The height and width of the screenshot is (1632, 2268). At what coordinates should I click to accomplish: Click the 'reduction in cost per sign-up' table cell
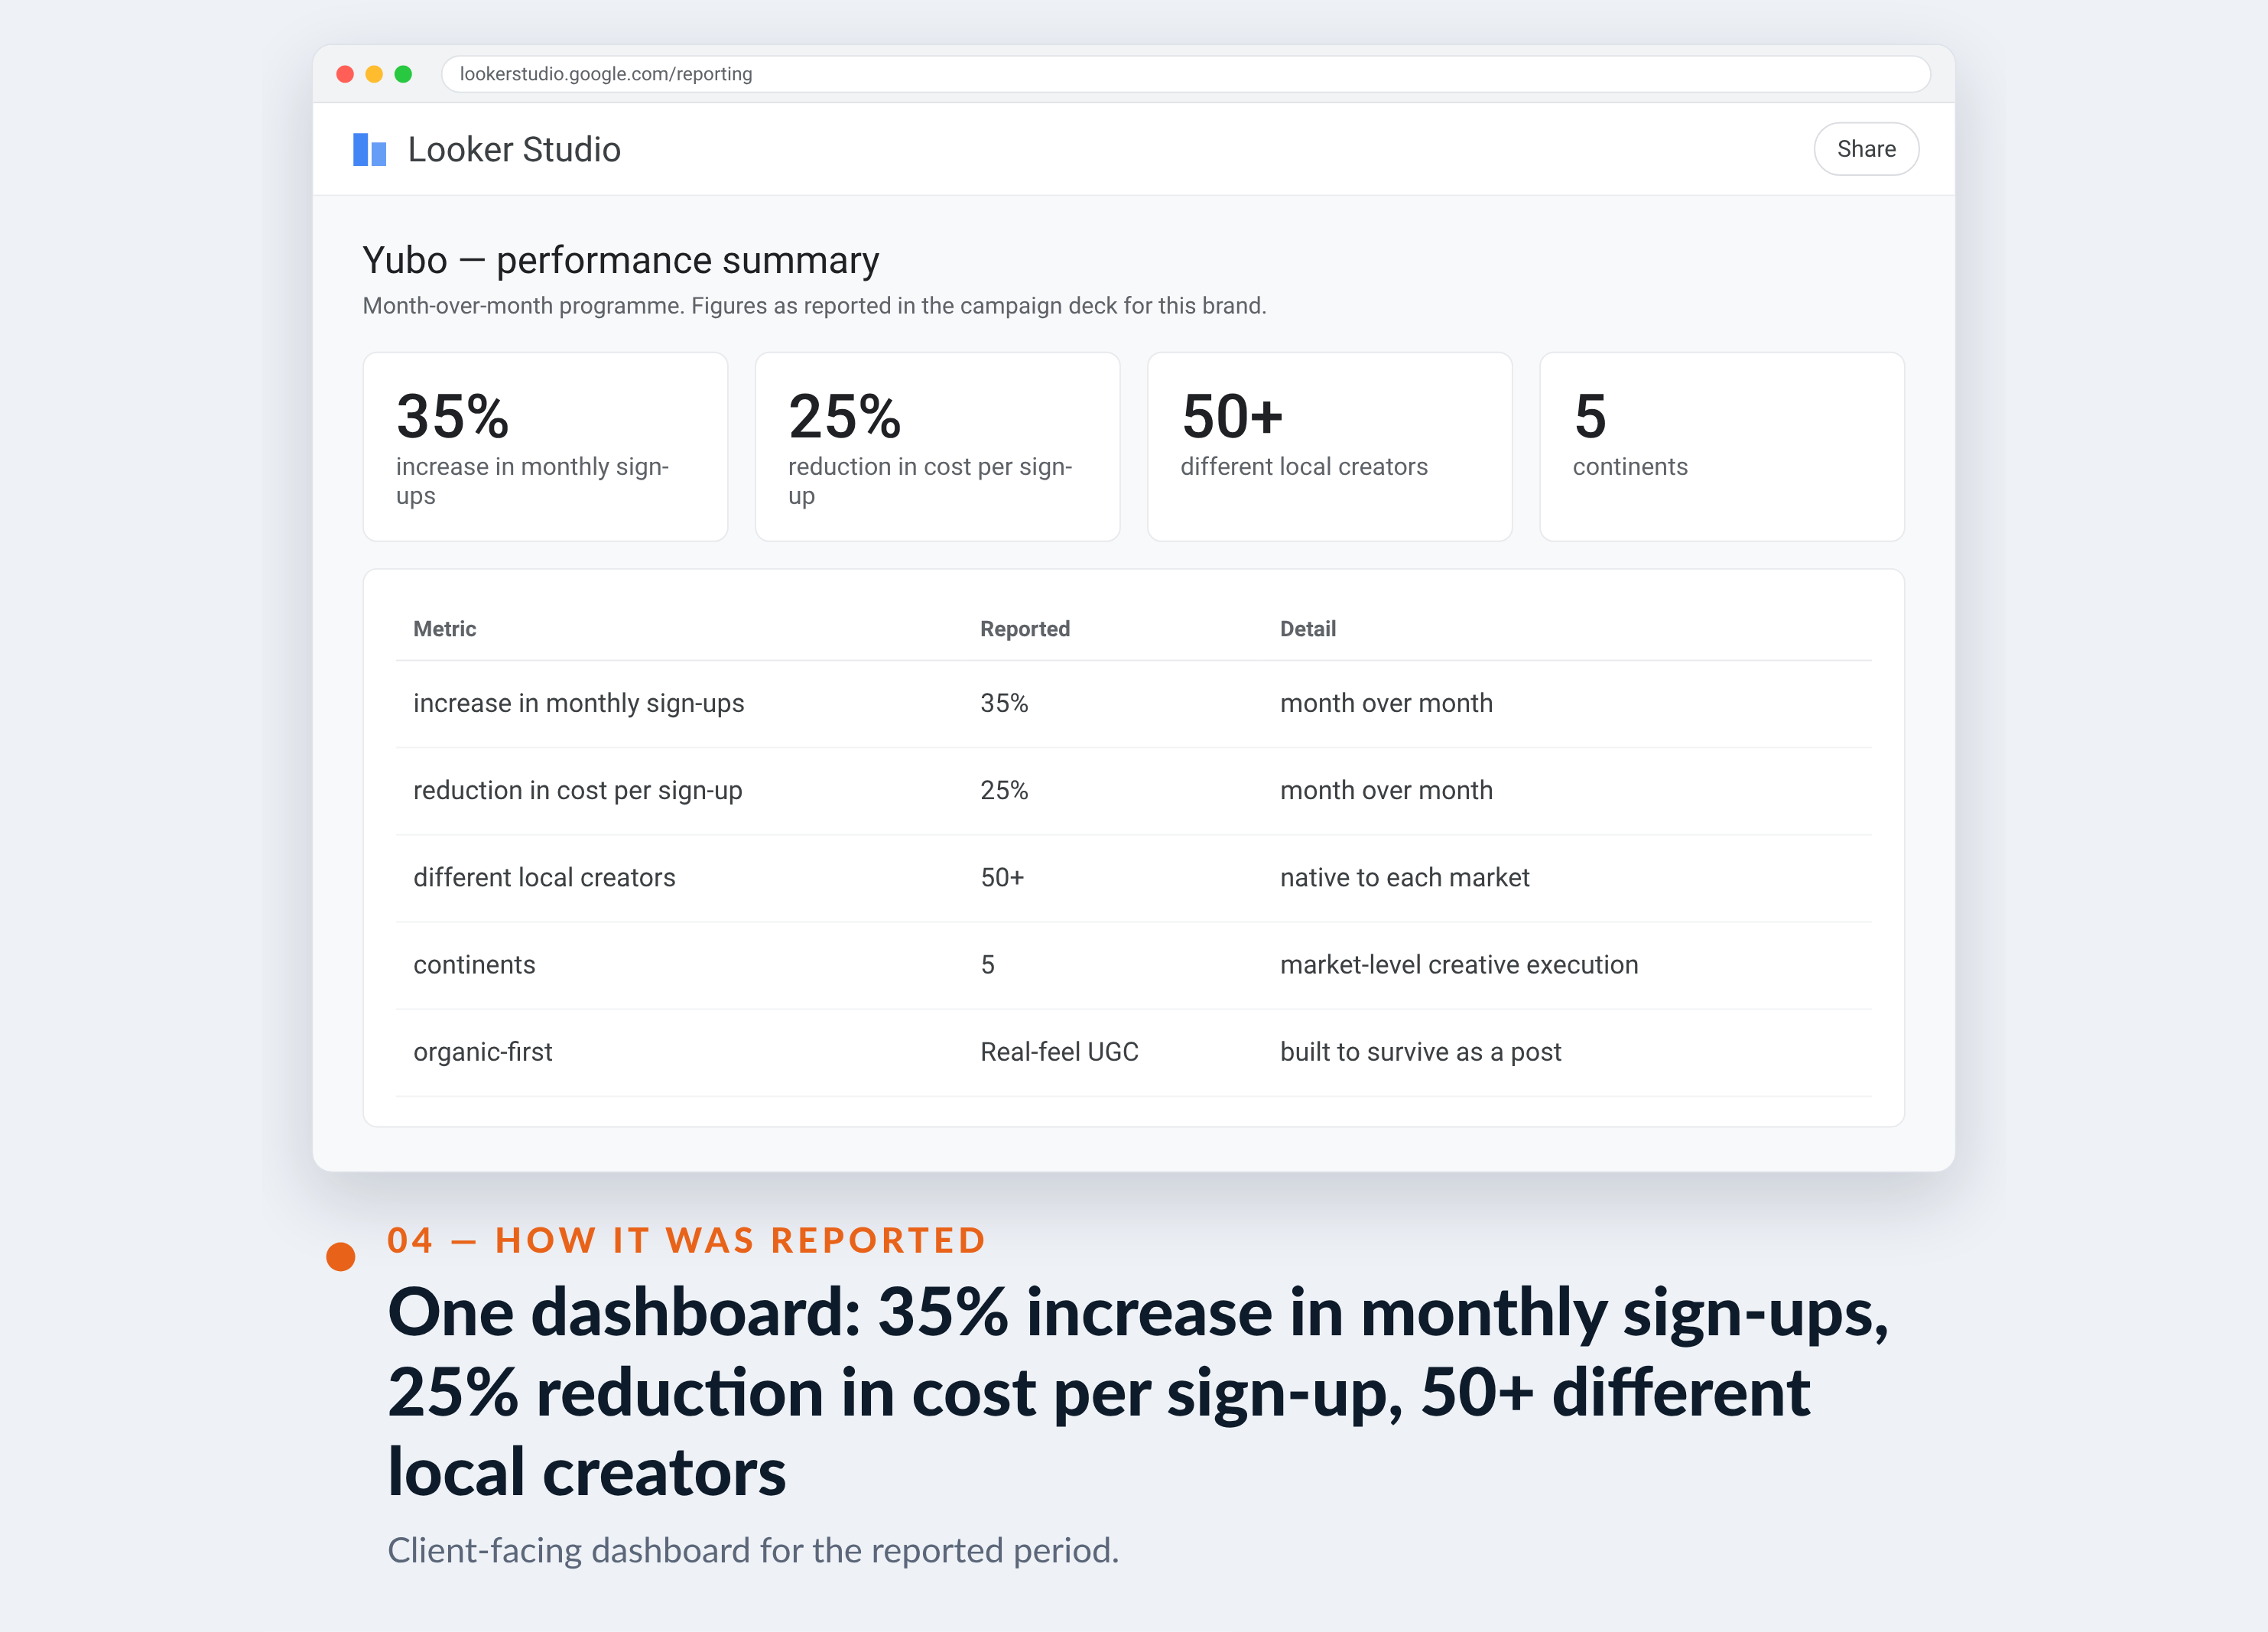578,791
